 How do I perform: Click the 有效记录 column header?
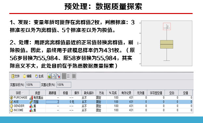click(x=126, y=93)
